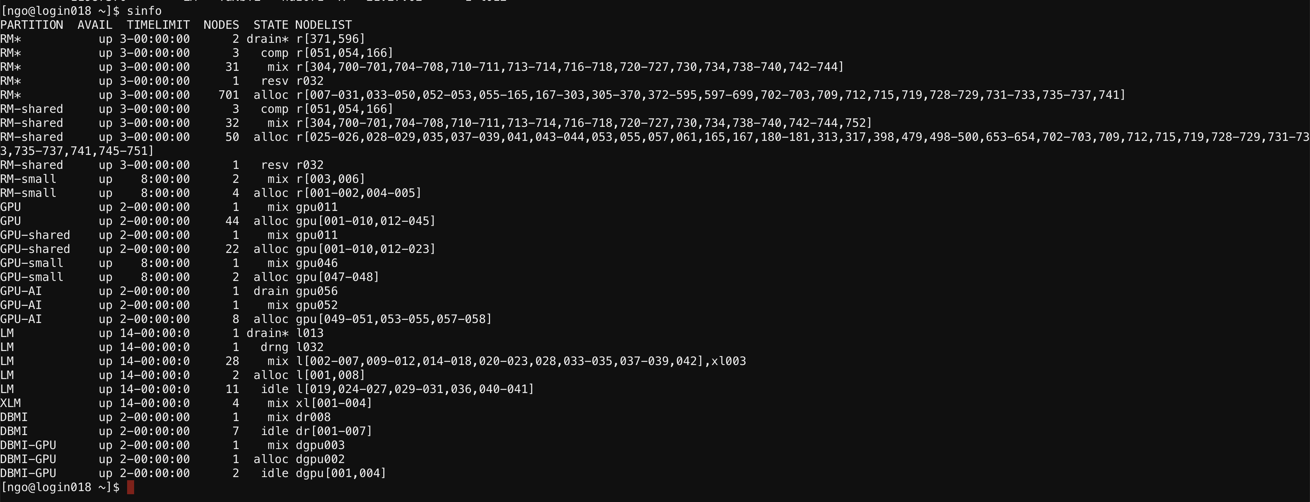Click the gpu056 drain node name
The image size is (1310, 502).
tap(316, 291)
